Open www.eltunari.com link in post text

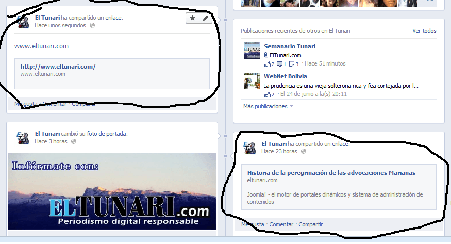[41, 46]
